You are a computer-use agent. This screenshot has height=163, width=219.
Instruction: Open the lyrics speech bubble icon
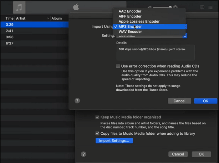pos(202,7)
